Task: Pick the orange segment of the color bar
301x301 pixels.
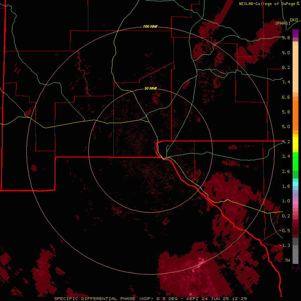Action: point(295,116)
